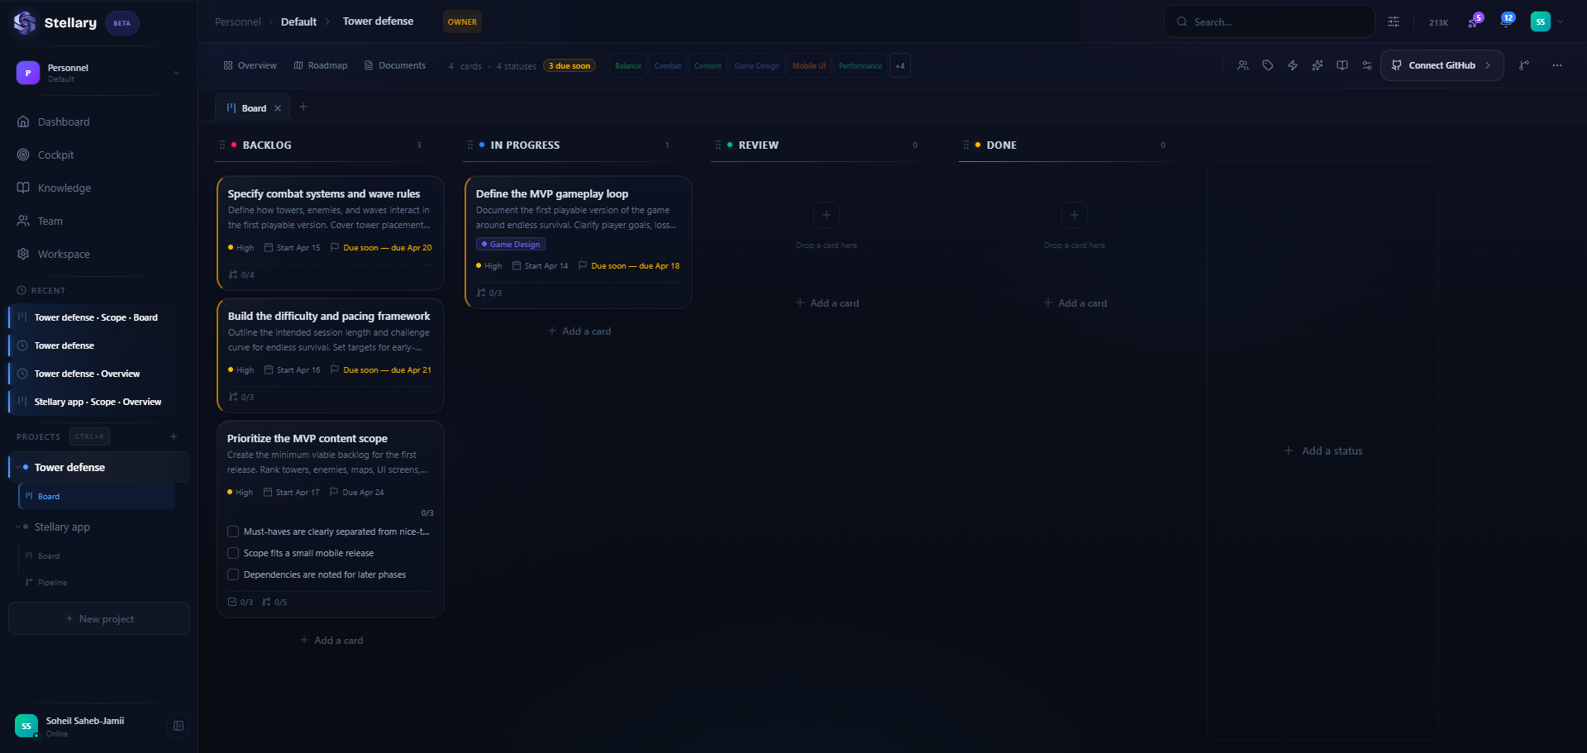Check 'Scope fits a small mobile release'
Image resolution: width=1587 pixels, height=753 pixels.
(233, 553)
